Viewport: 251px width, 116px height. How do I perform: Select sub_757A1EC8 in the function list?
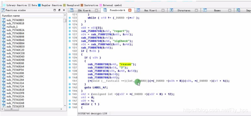pos(15,106)
